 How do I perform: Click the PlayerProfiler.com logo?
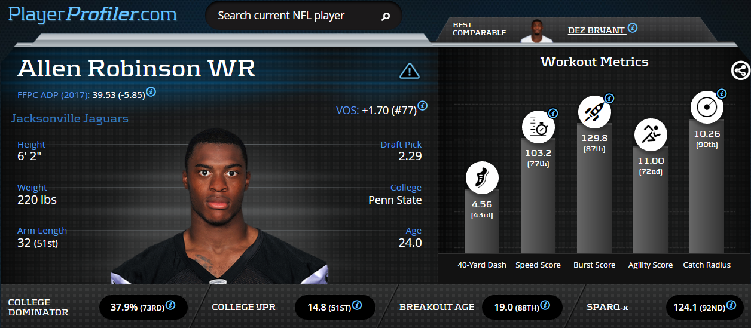93,14
